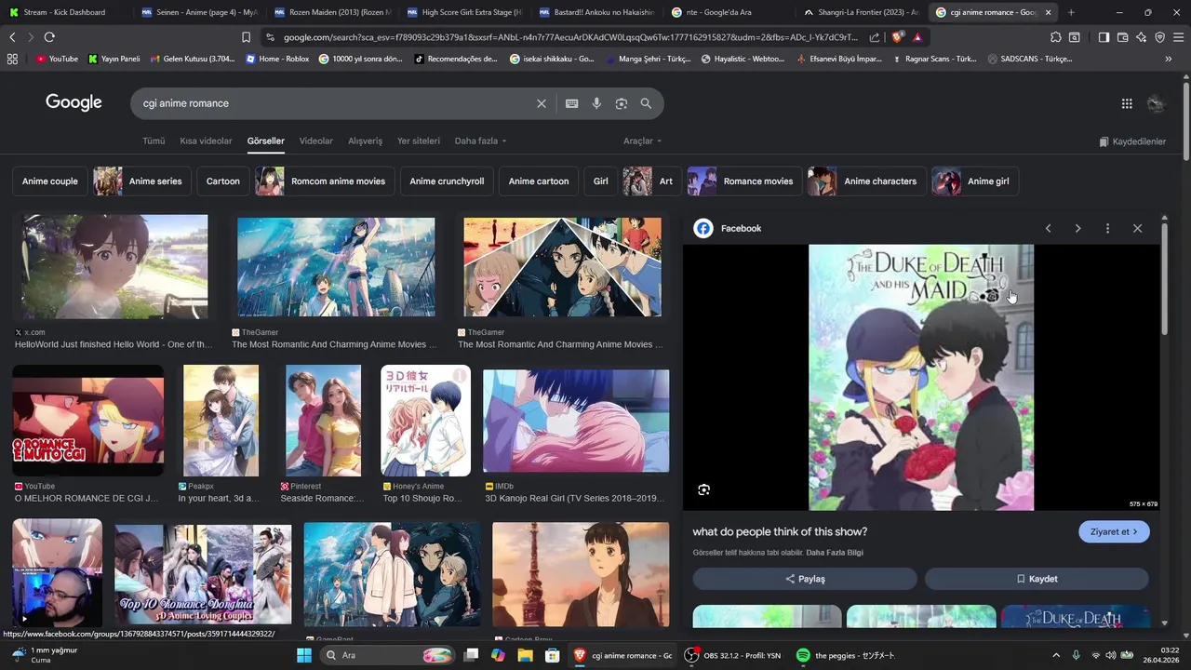1191x670 pixels.
Task: Clear the search box with the X icon
Action: (x=542, y=103)
